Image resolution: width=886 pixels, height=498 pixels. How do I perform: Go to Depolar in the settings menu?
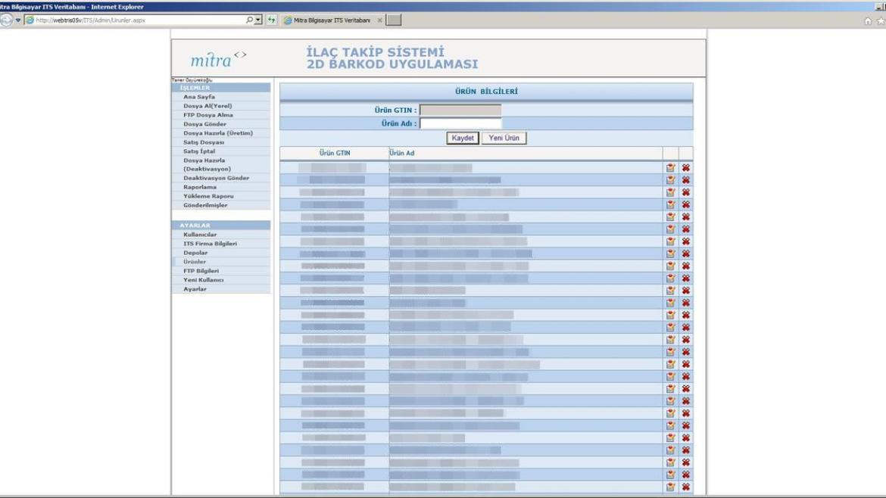pos(195,252)
